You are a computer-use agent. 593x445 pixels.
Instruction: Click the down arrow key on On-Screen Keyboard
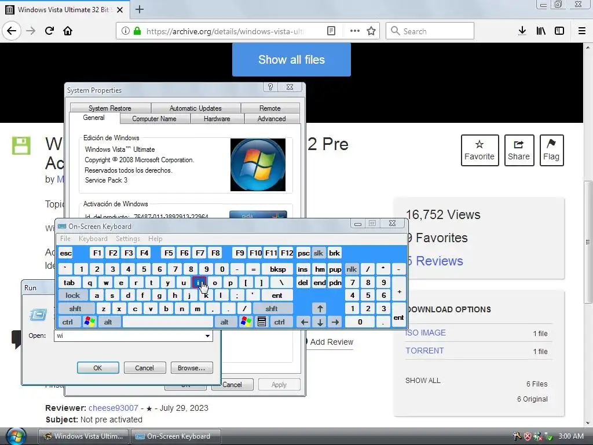tap(320, 322)
